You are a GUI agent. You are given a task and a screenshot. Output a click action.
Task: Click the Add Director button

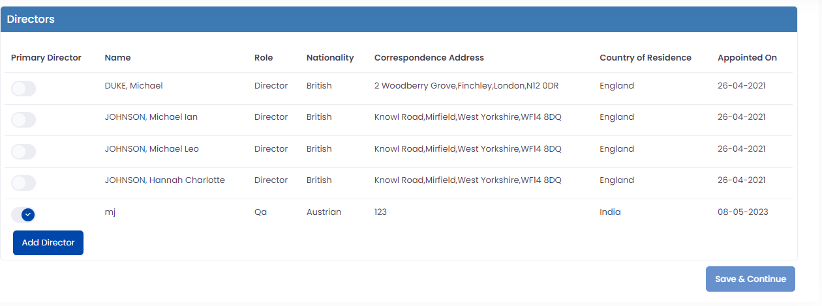tap(48, 243)
